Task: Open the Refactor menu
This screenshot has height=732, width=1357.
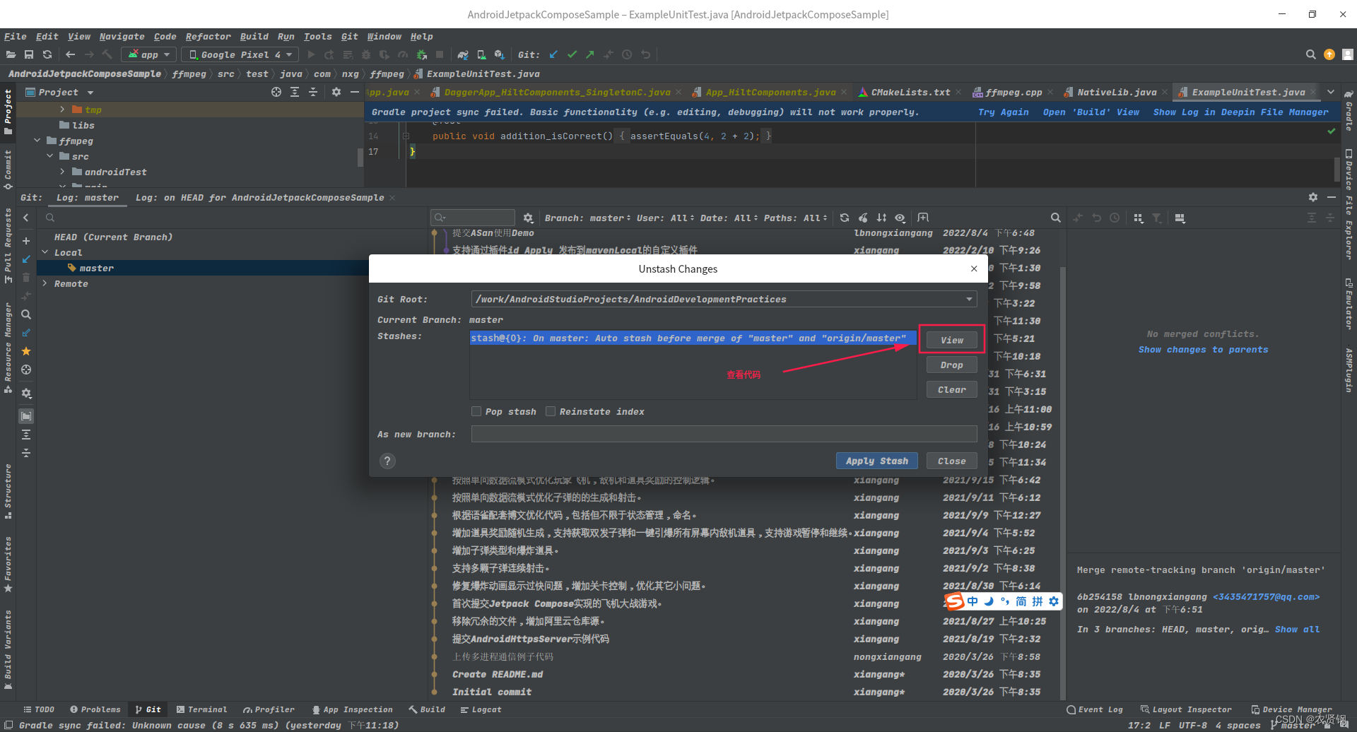Action: tap(208, 36)
